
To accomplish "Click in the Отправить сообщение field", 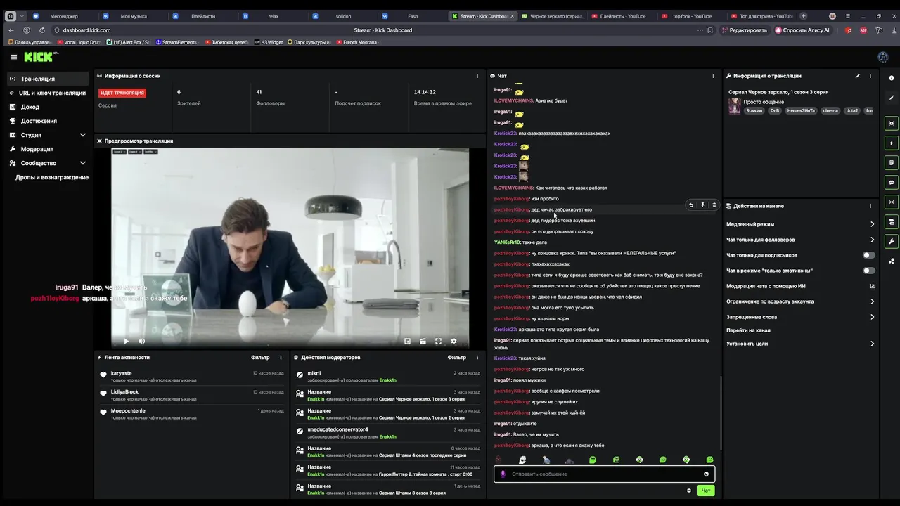I will (x=605, y=474).
